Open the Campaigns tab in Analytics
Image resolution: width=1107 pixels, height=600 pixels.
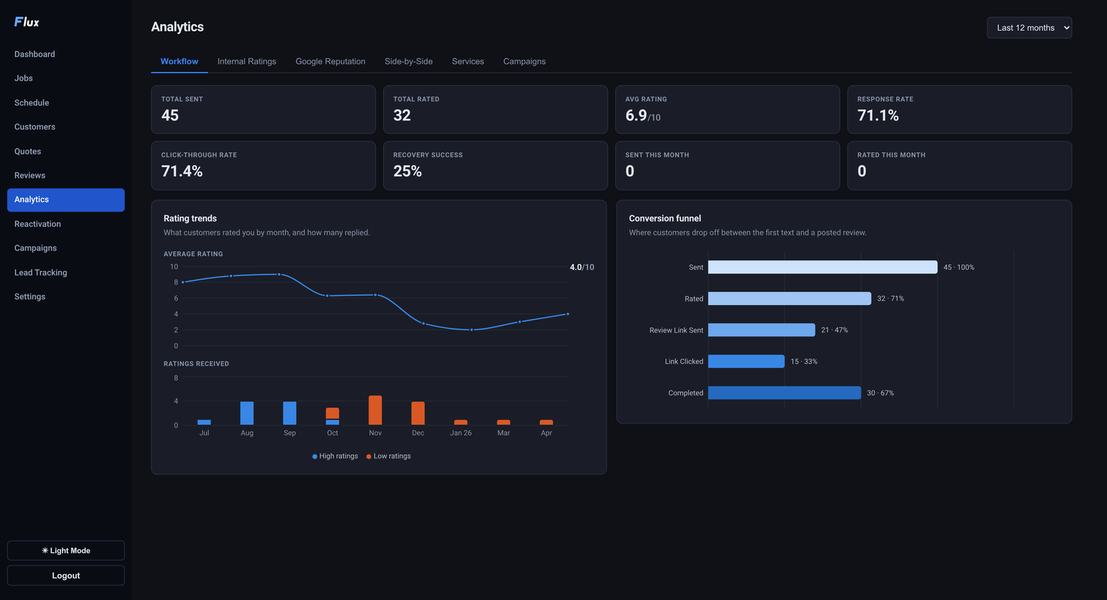(524, 62)
